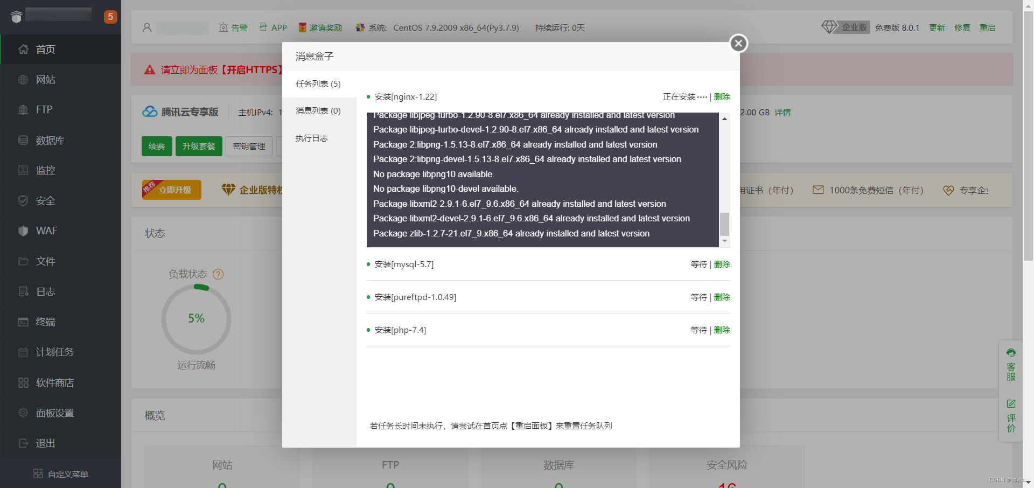
Task: Click the 退出 logout icon
Action: click(x=23, y=443)
